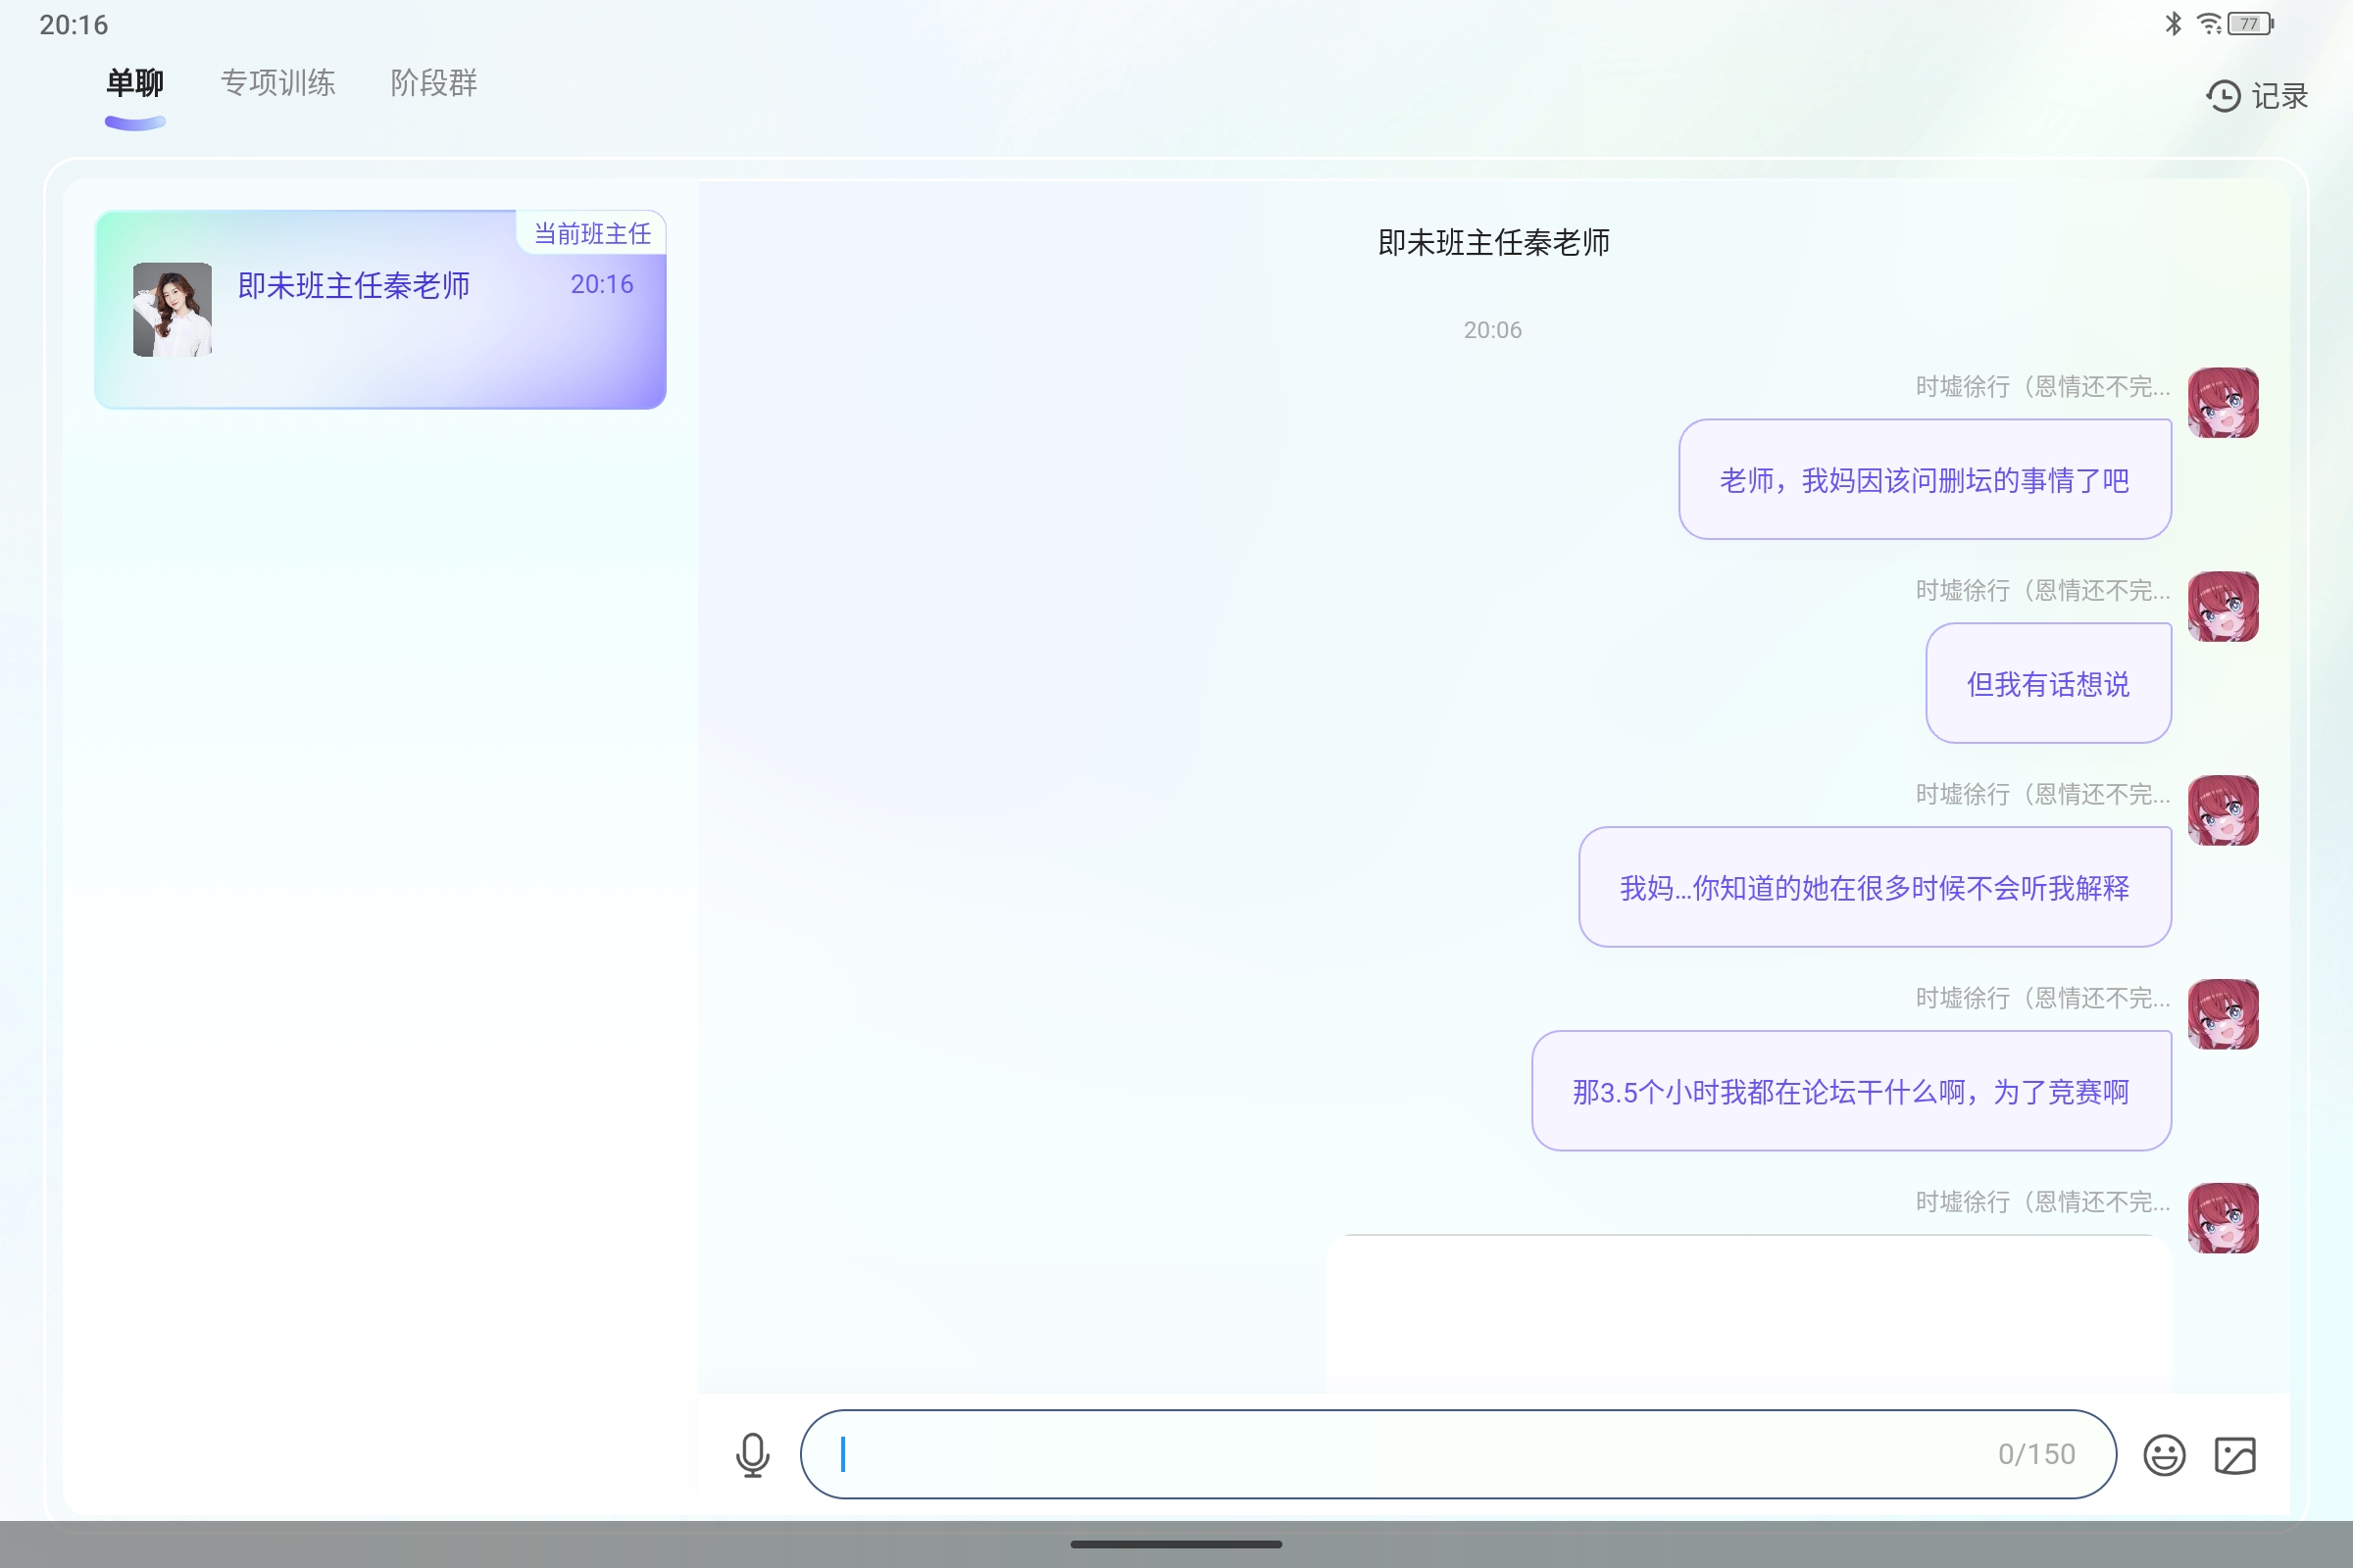The width and height of the screenshot is (2353, 1568).
Task: Open teacher 秦老师's avatar in chat list
Action: tap(173, 309)
